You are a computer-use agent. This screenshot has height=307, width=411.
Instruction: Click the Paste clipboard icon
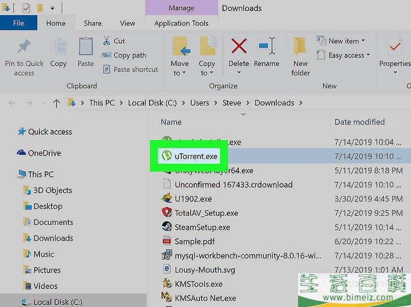pos(86,46)
